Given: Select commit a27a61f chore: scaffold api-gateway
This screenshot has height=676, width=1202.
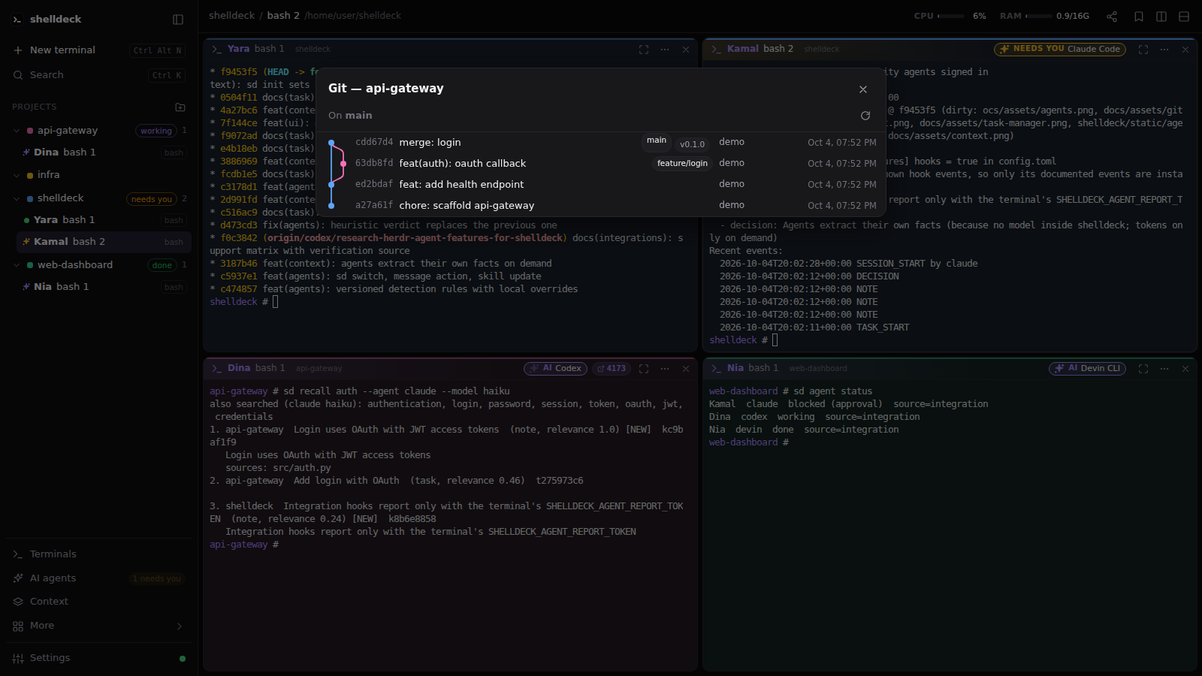Looking at the screenshot, I should (x=601, y=206).
